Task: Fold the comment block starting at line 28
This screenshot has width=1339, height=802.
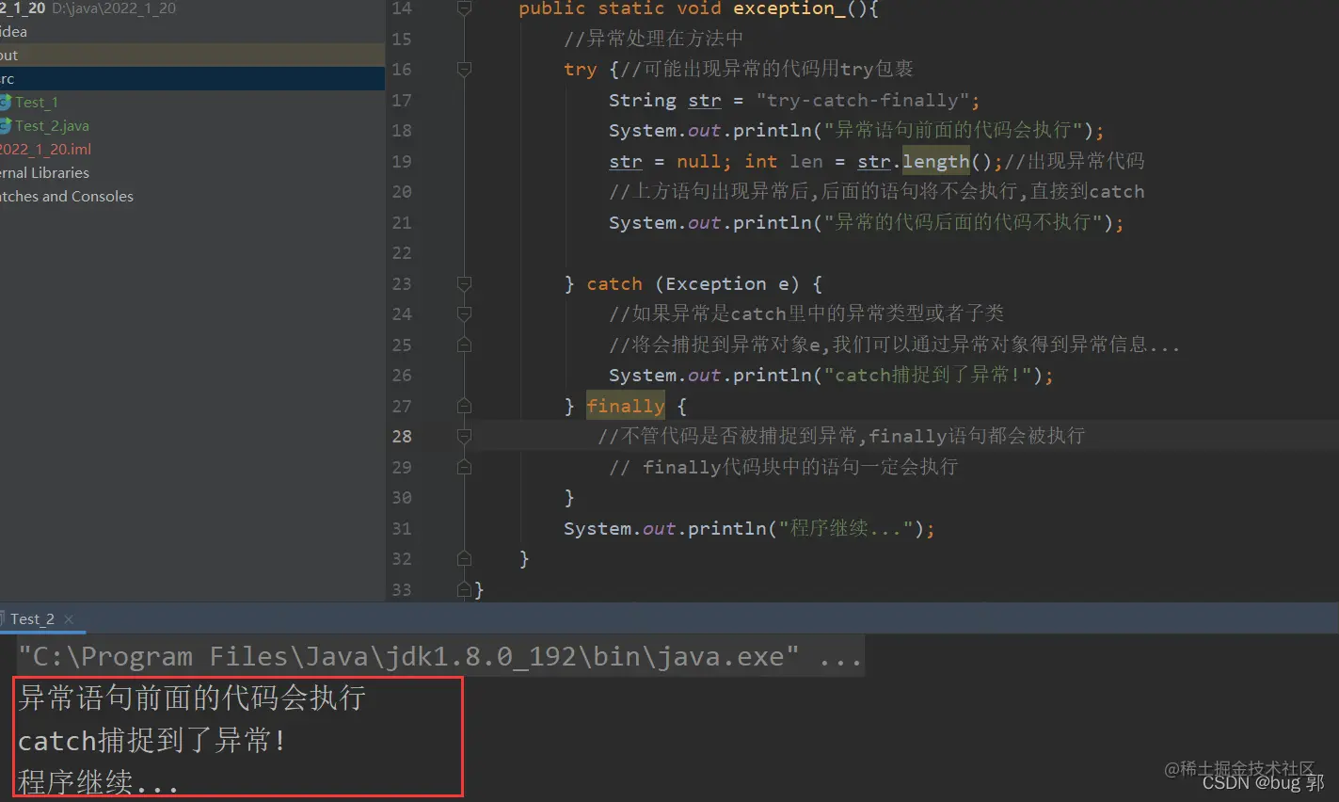Action: 464,437
